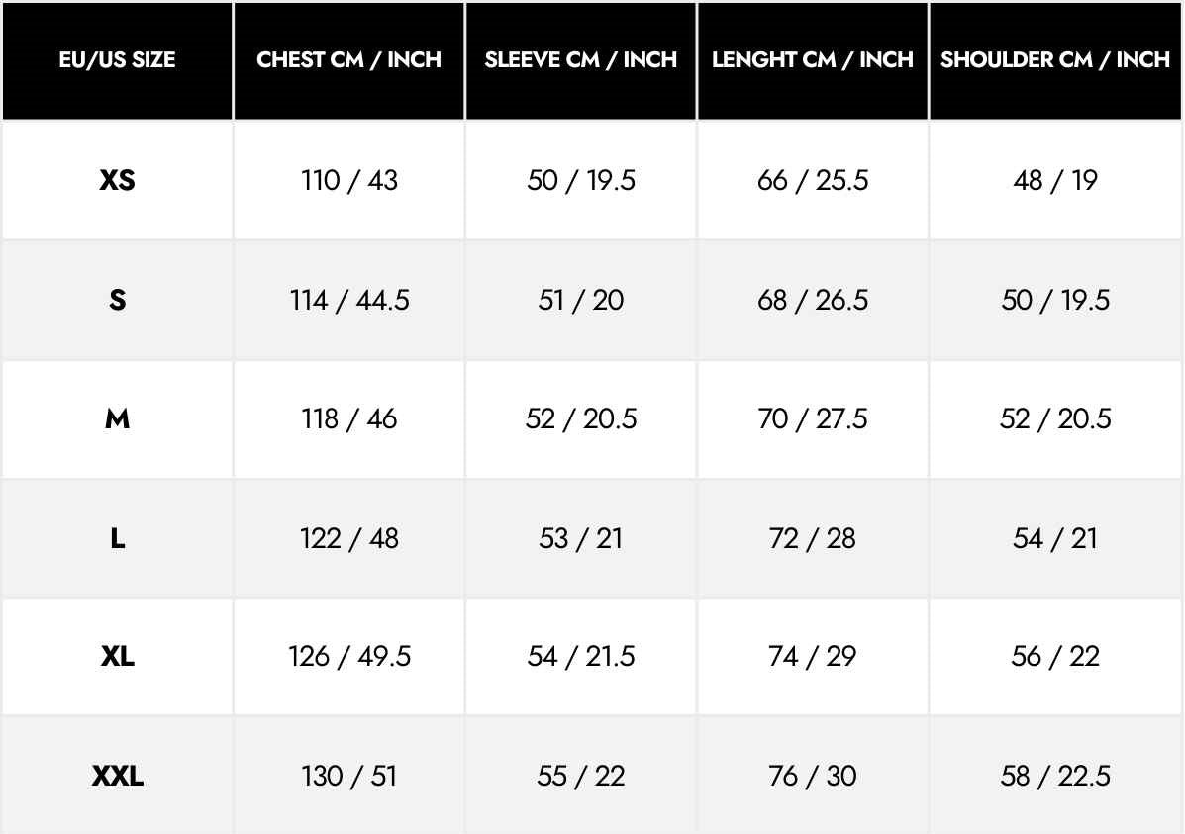The image size is (1185, 834).
Task: Click the XS size row label
Action: (x=117, y=181)
